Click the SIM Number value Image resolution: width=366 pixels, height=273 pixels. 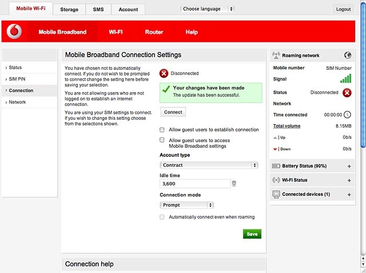tap(339, 68)
